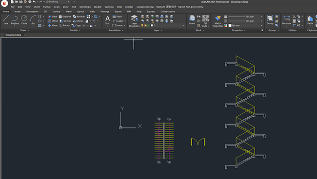317x179 pixels.
Task: Toggle layer on/off lightbulb icon
Action: 142,25
